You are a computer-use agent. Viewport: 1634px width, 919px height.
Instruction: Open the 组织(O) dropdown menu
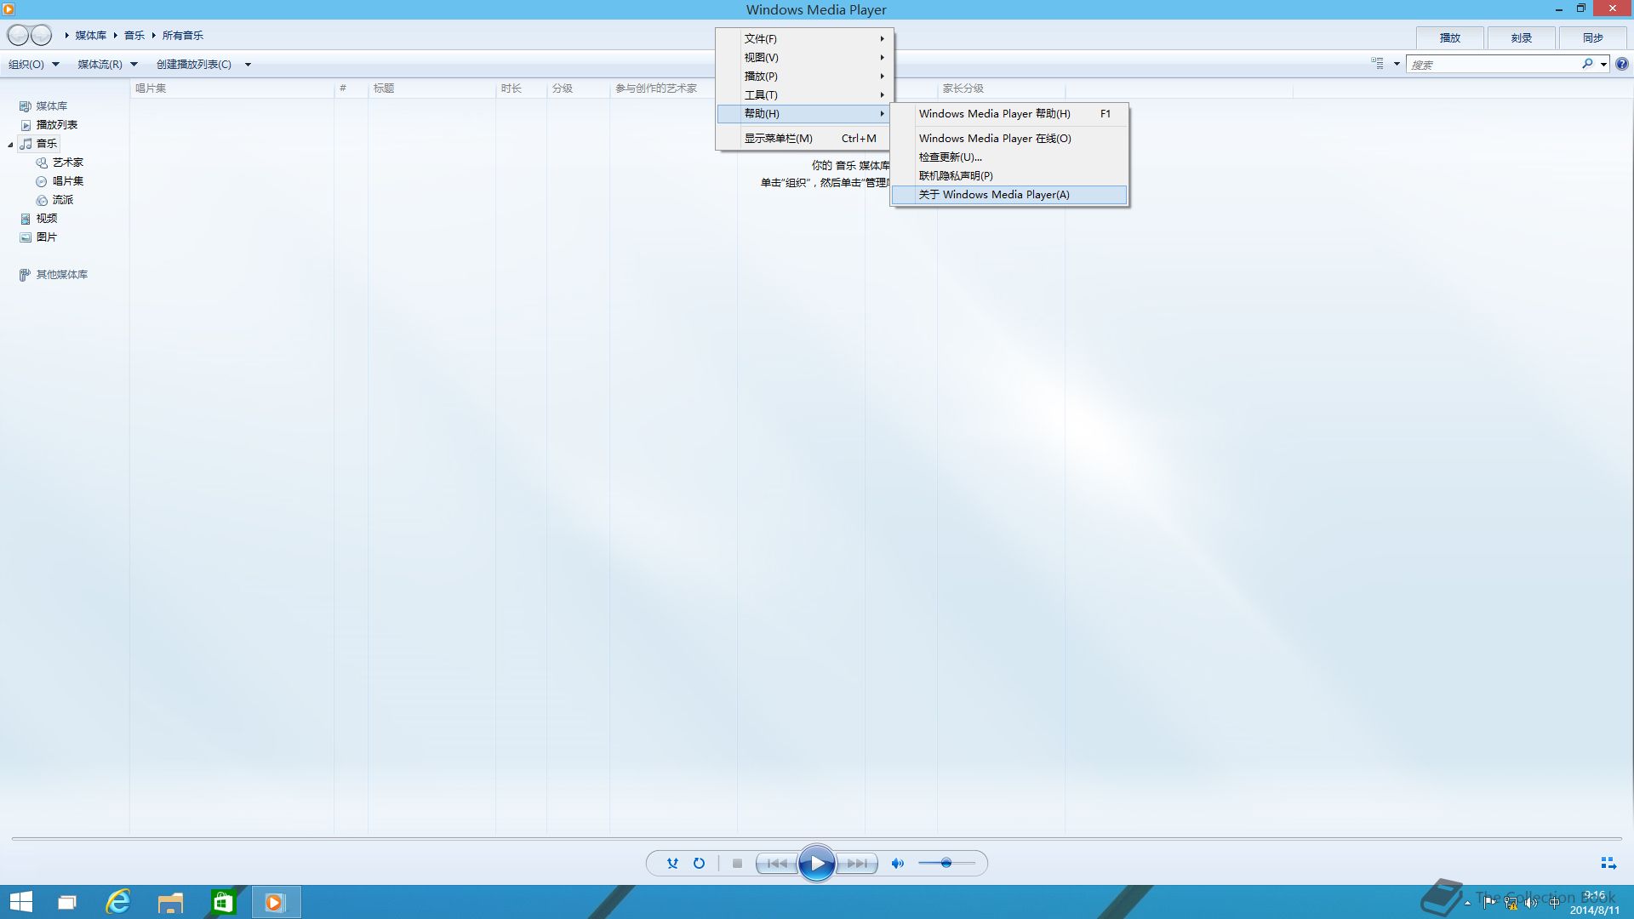(34, 64)
